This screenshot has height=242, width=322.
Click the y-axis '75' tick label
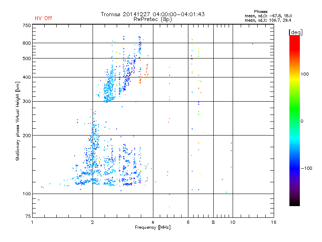tap(28, 216)
